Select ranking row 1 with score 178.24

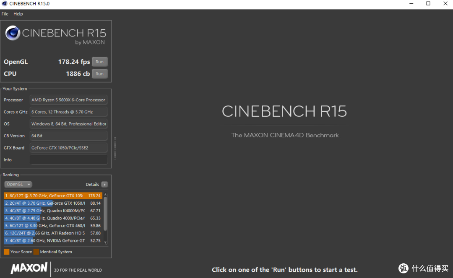(x=53, y=196)
